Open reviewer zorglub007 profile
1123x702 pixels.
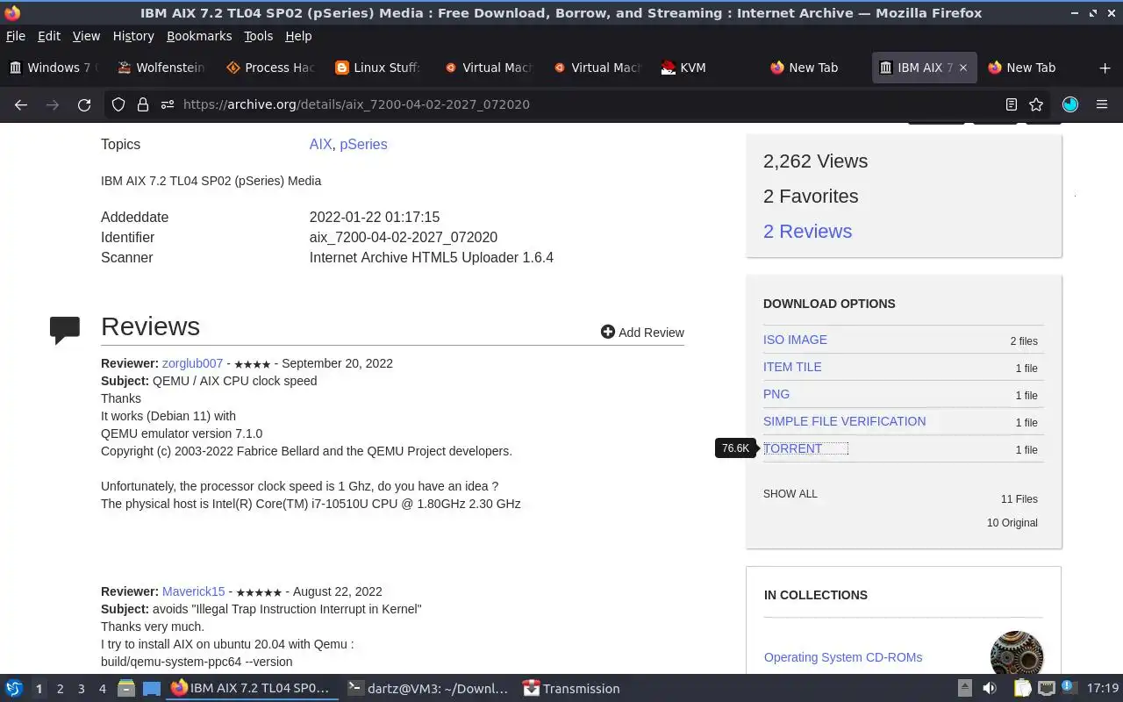coord(192,363)
